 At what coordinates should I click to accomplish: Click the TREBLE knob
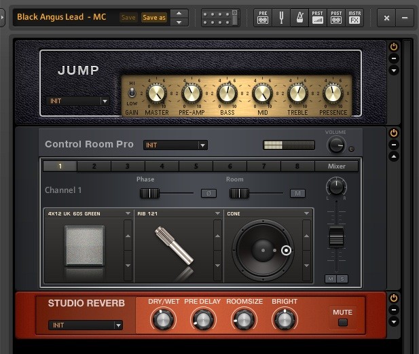(x=297, y=94)
